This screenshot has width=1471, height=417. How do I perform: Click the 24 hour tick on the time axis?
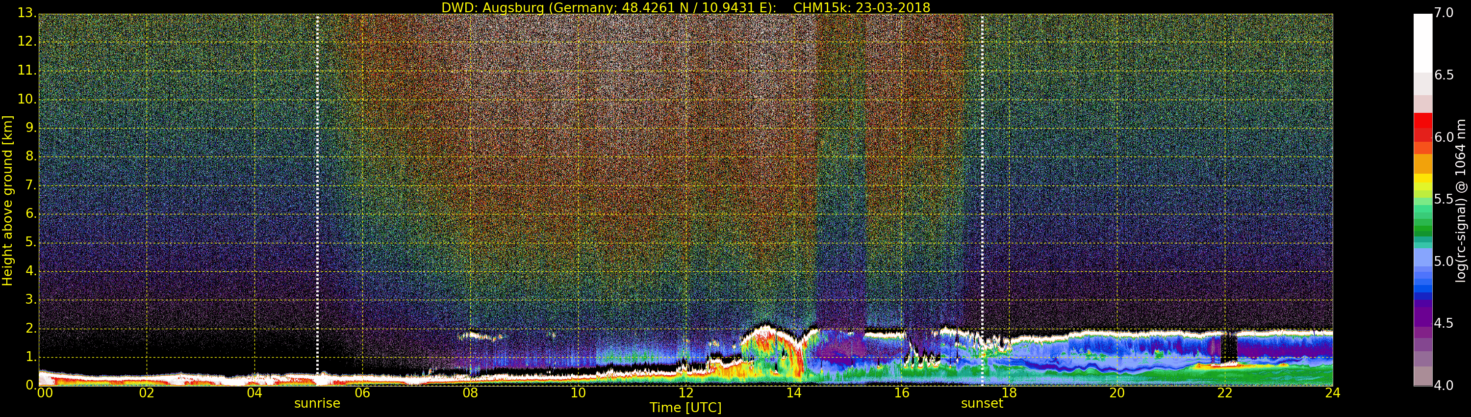pyautogui.click(x=1332, y=393)
